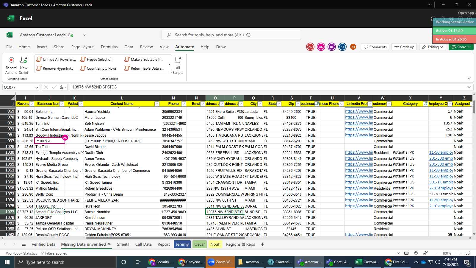Click the 100% zoom level

click(446, 253)
